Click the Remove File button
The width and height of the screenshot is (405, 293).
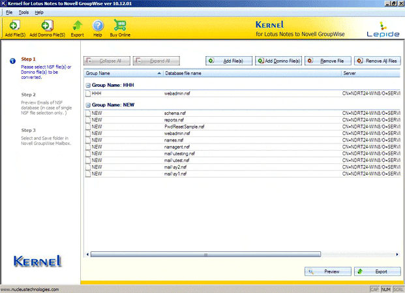point(328,61)
